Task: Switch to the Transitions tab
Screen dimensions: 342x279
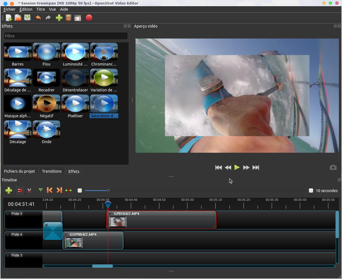Action: (52, 171)
